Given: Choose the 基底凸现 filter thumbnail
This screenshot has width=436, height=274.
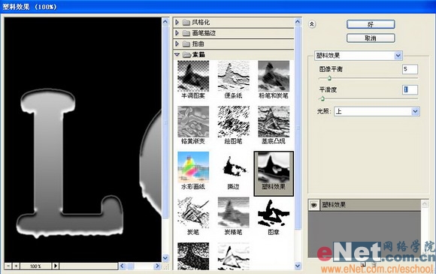Looking at the screenshot, I should (x=274, y=122).
